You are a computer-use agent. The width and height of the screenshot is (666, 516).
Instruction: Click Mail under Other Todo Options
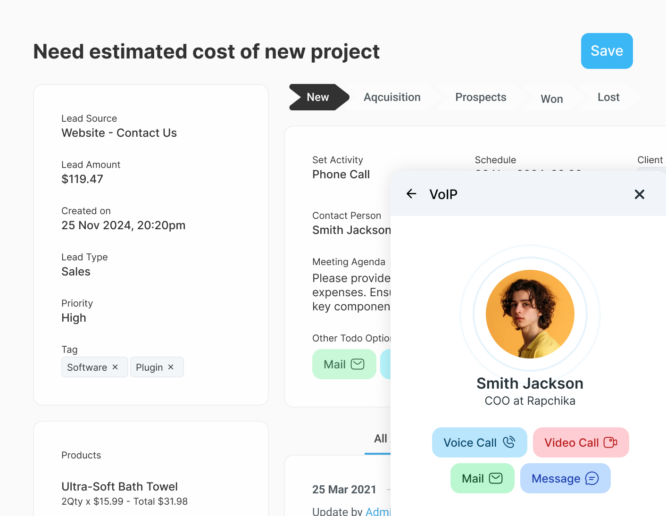pyautogui.click(x=344, y=364)
